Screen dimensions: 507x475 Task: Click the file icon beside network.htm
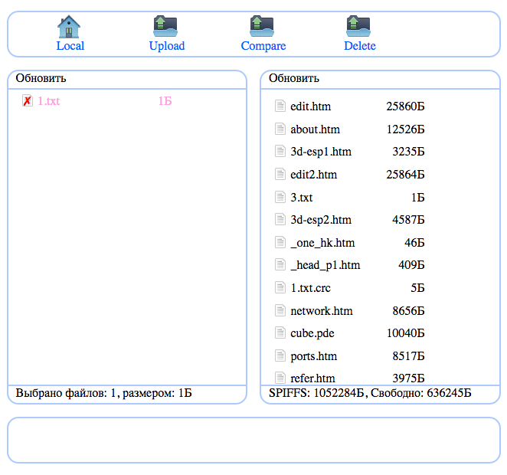tap(280, 310)
